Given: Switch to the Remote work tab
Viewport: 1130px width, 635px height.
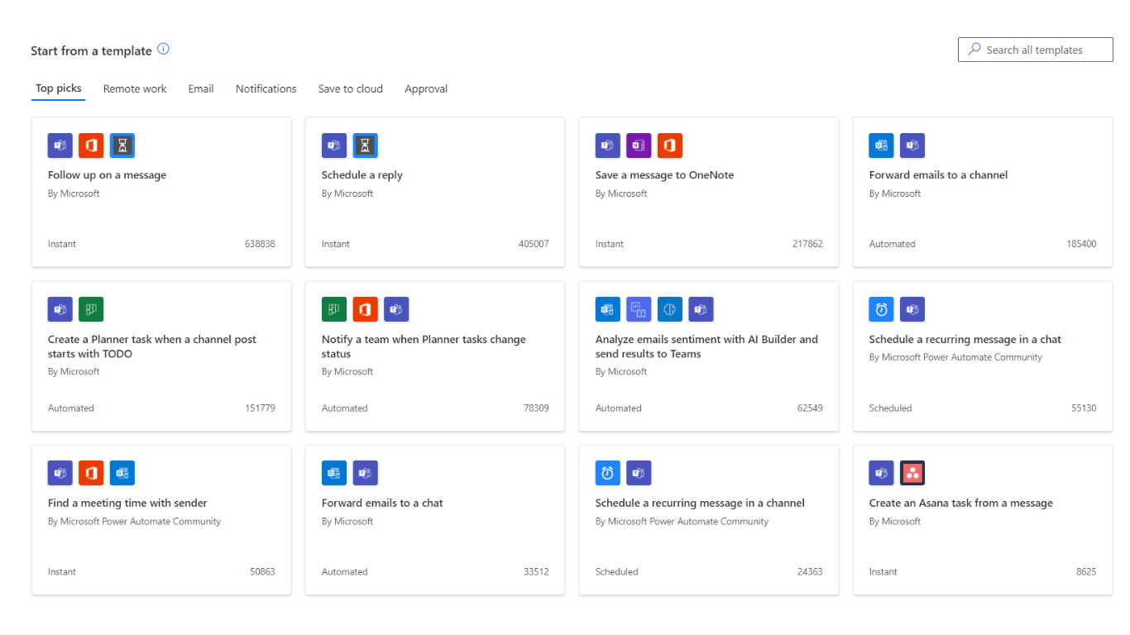Looking at the screenshot, I should pos(135,88).
